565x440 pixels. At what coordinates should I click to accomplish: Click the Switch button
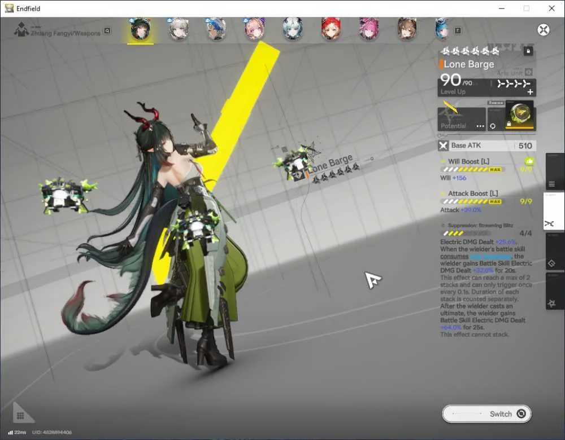point(487,413)
